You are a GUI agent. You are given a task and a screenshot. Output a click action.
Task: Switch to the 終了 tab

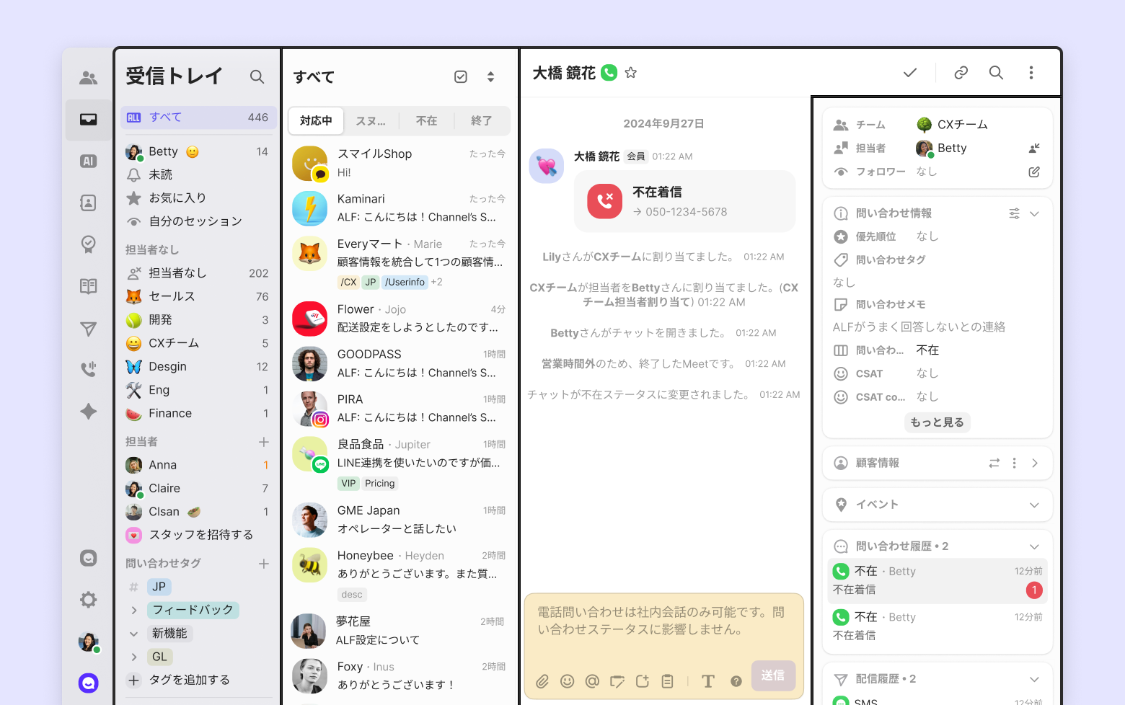click(x=482, y=121)
